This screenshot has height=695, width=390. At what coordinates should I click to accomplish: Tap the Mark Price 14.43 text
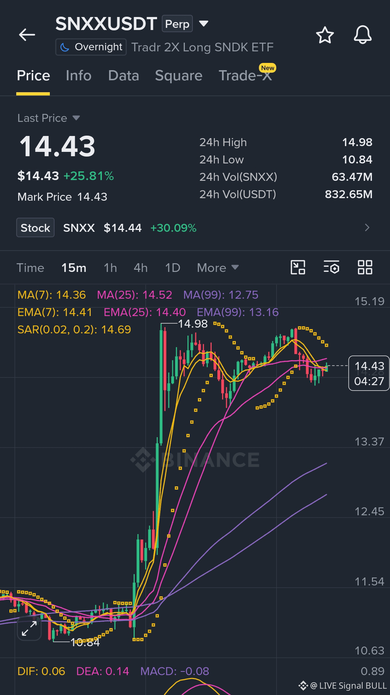click(62, 197)
